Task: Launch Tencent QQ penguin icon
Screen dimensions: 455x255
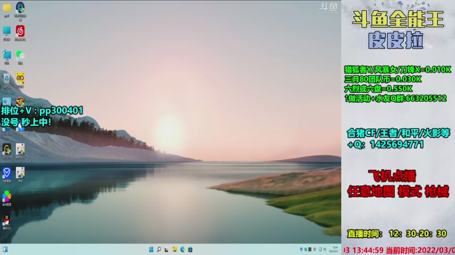Action: (7, 220)
